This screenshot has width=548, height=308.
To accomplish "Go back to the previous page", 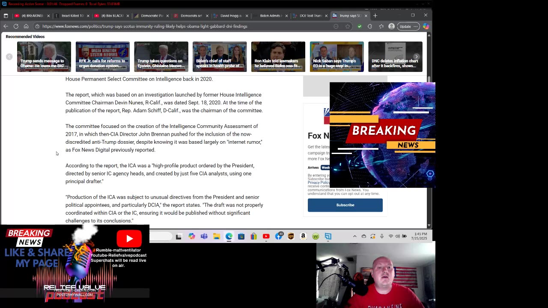I will (x=6, y=27).
